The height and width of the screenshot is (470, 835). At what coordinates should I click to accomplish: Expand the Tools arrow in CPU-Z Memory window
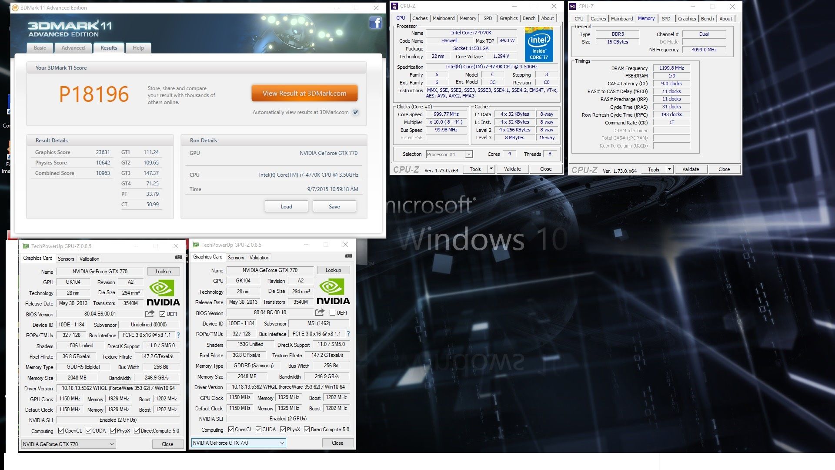[669, 169]
